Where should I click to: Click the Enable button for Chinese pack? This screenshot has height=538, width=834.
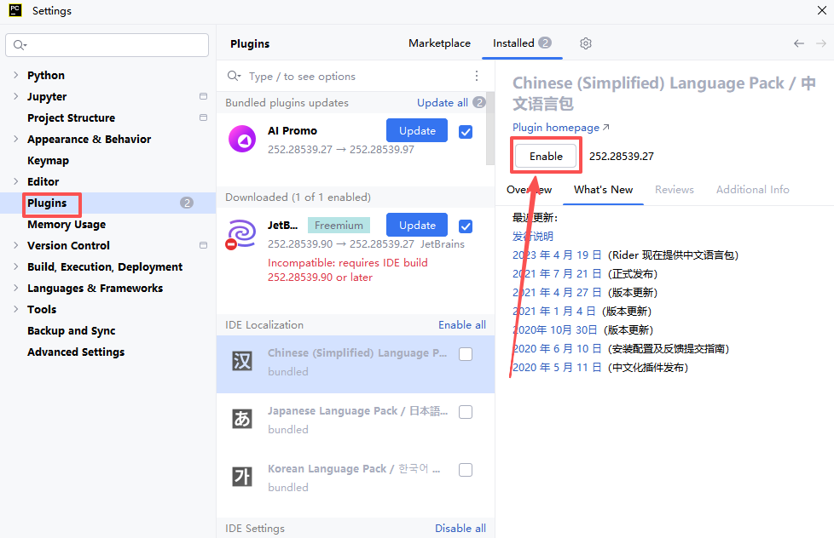coord(546,156)
